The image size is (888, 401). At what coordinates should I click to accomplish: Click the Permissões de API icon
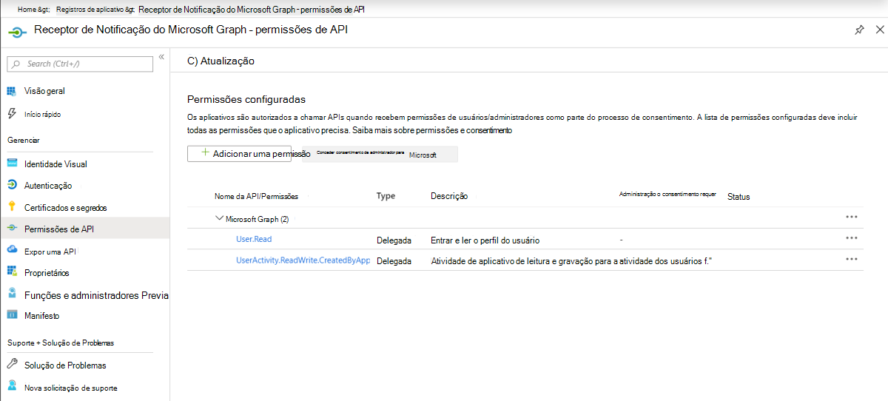12,229
